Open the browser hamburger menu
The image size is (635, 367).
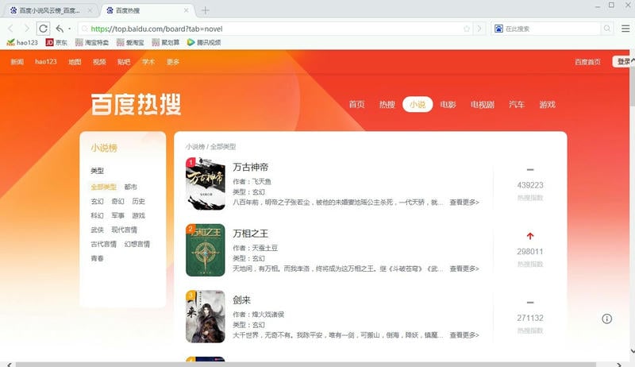[x=625, y=29]
